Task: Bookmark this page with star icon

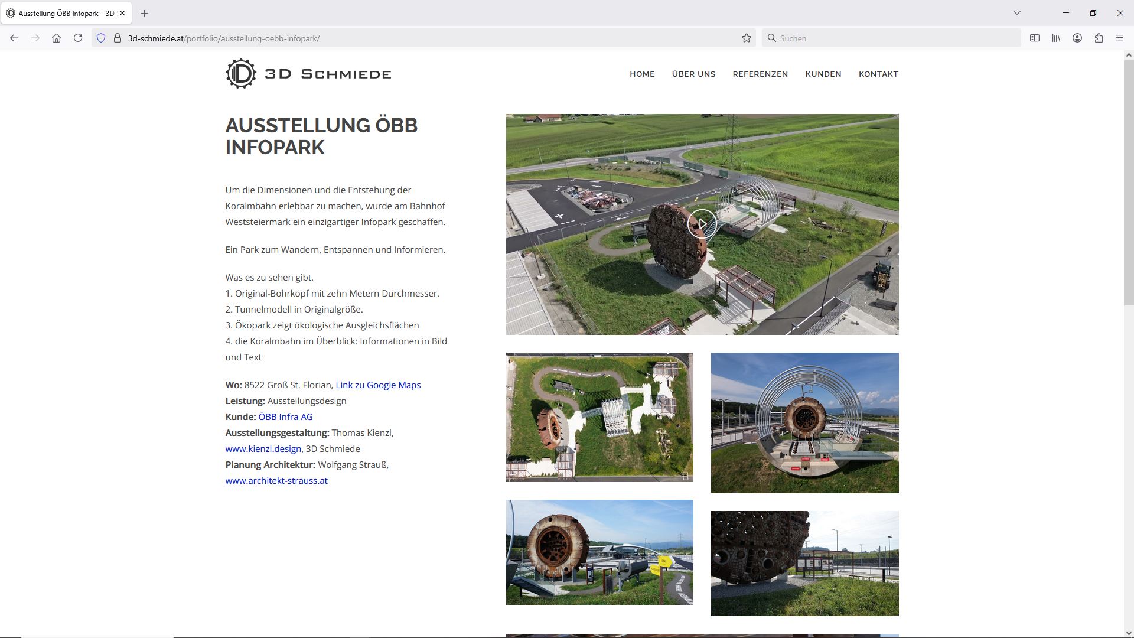Action: coord(747,38)
